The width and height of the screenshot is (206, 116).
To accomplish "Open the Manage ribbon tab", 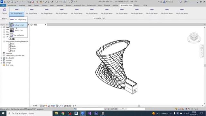I will pyautogui.click(x=107, y=5).
